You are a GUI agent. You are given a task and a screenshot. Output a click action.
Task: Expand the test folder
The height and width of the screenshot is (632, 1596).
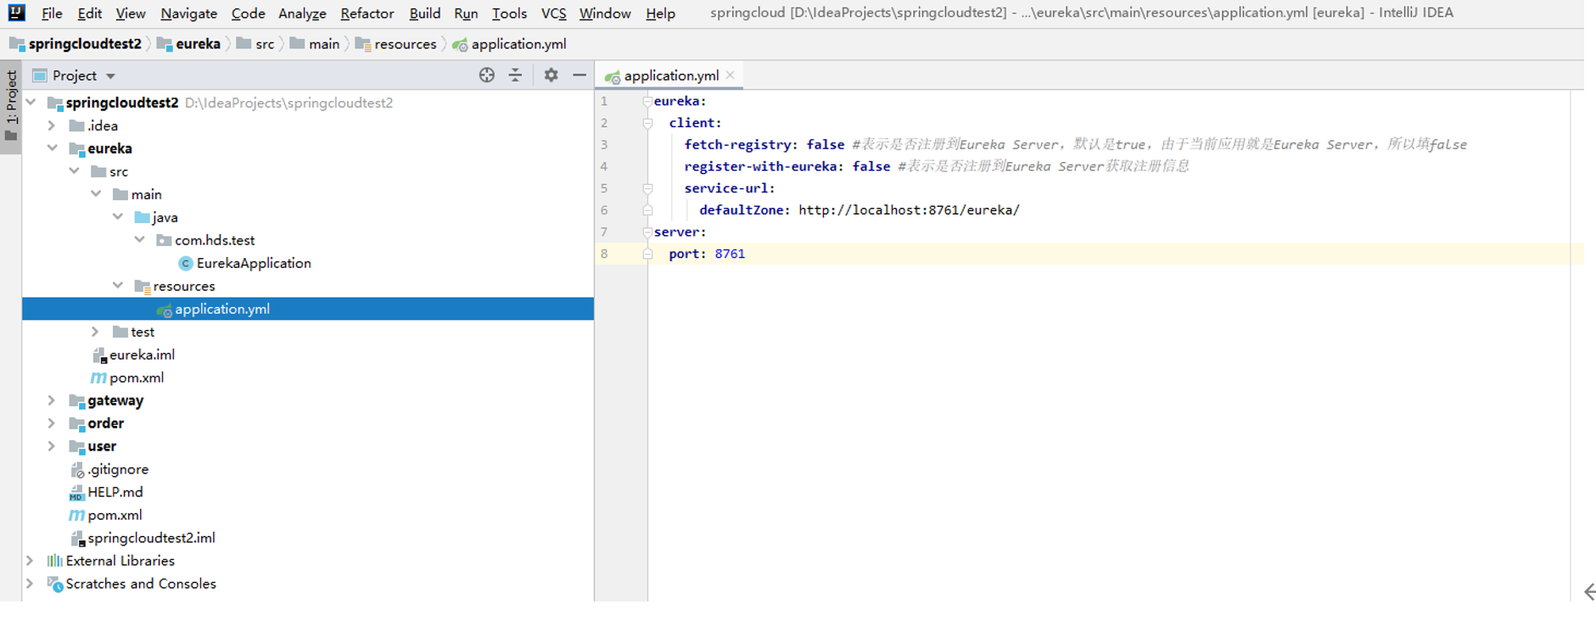[96, 332]
